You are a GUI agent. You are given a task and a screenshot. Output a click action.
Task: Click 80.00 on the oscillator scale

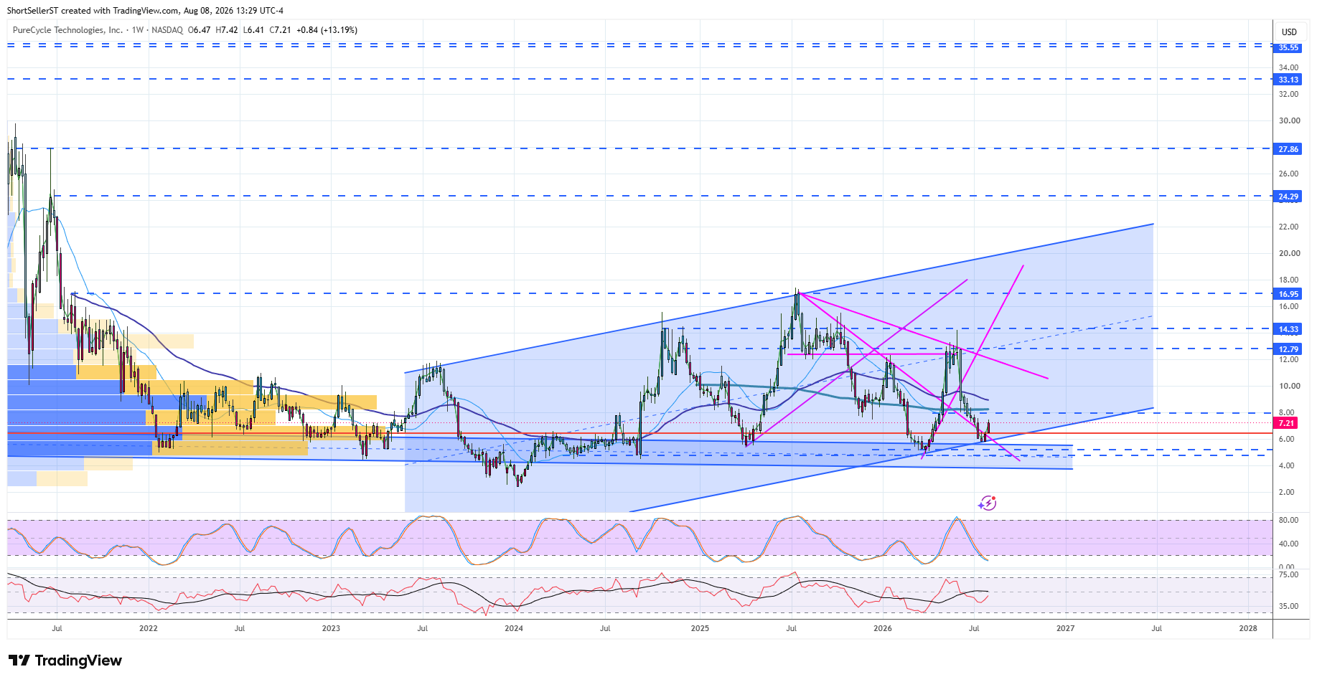click(1288, 520)
